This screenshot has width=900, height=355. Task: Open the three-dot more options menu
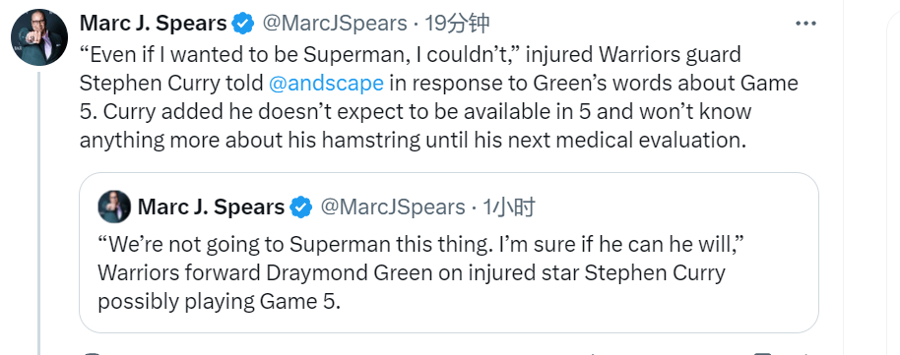coord(805,24)
